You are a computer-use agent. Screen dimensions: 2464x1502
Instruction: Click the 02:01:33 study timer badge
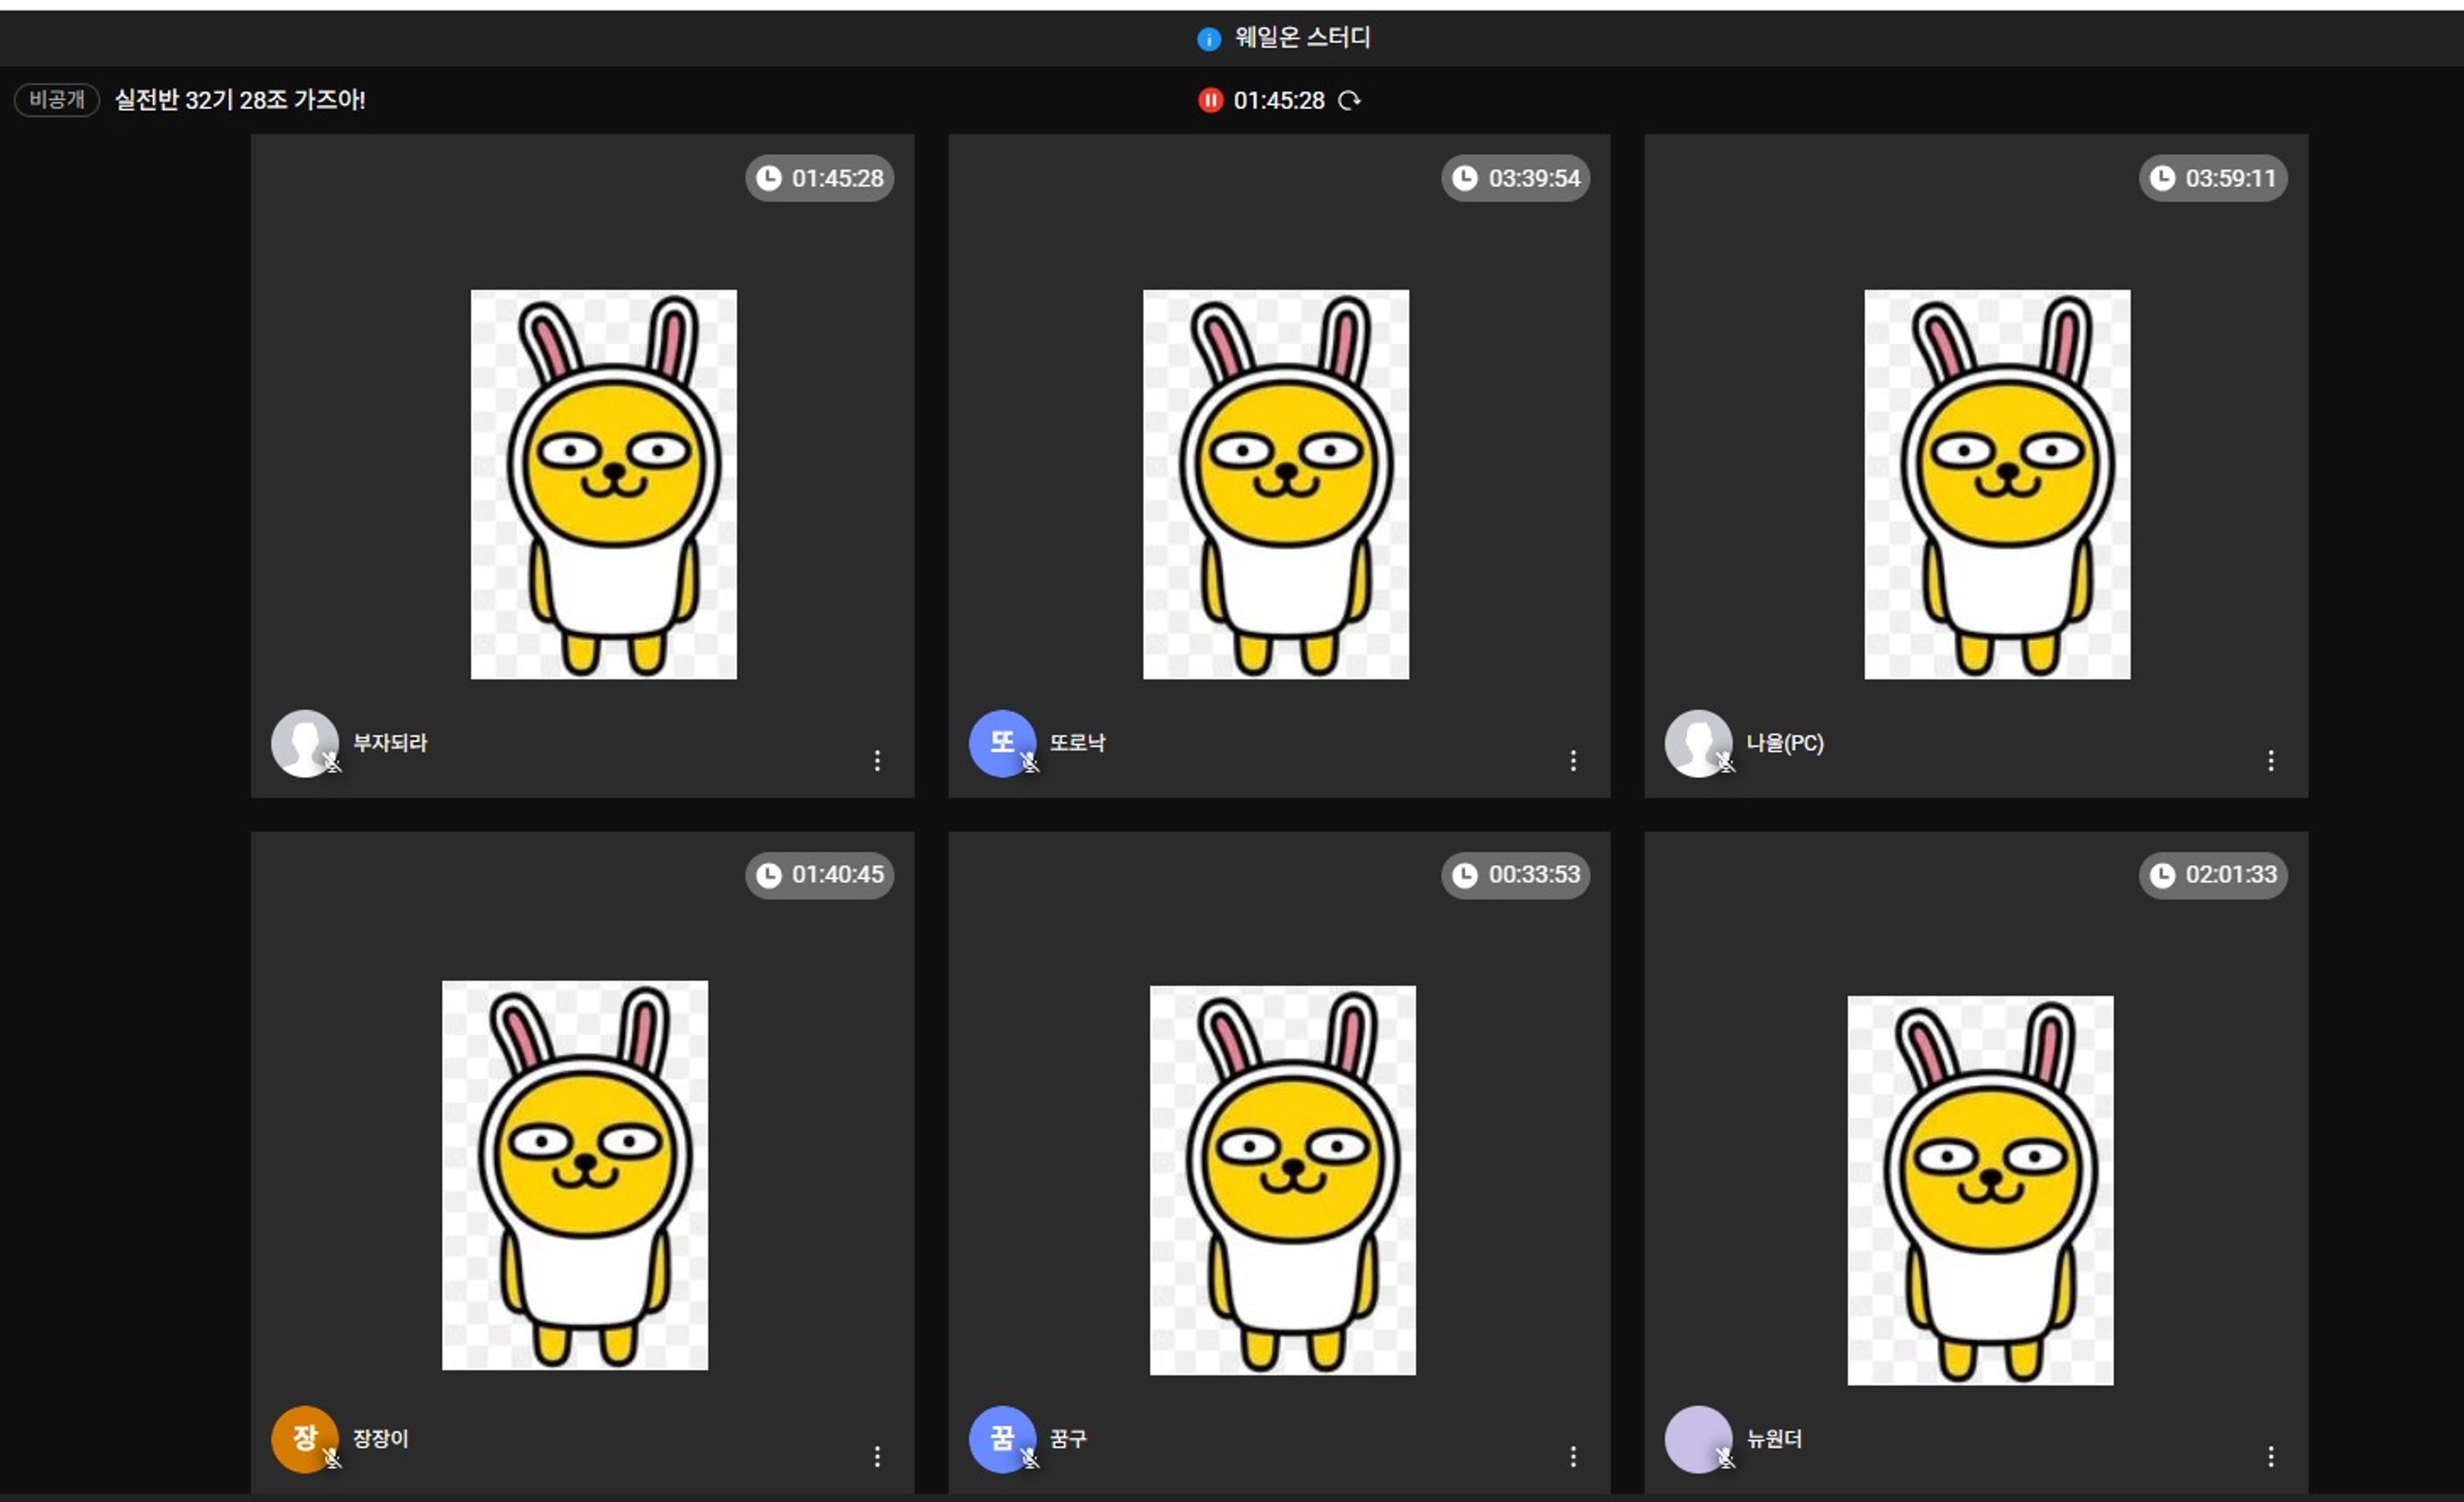[2213, 875]
